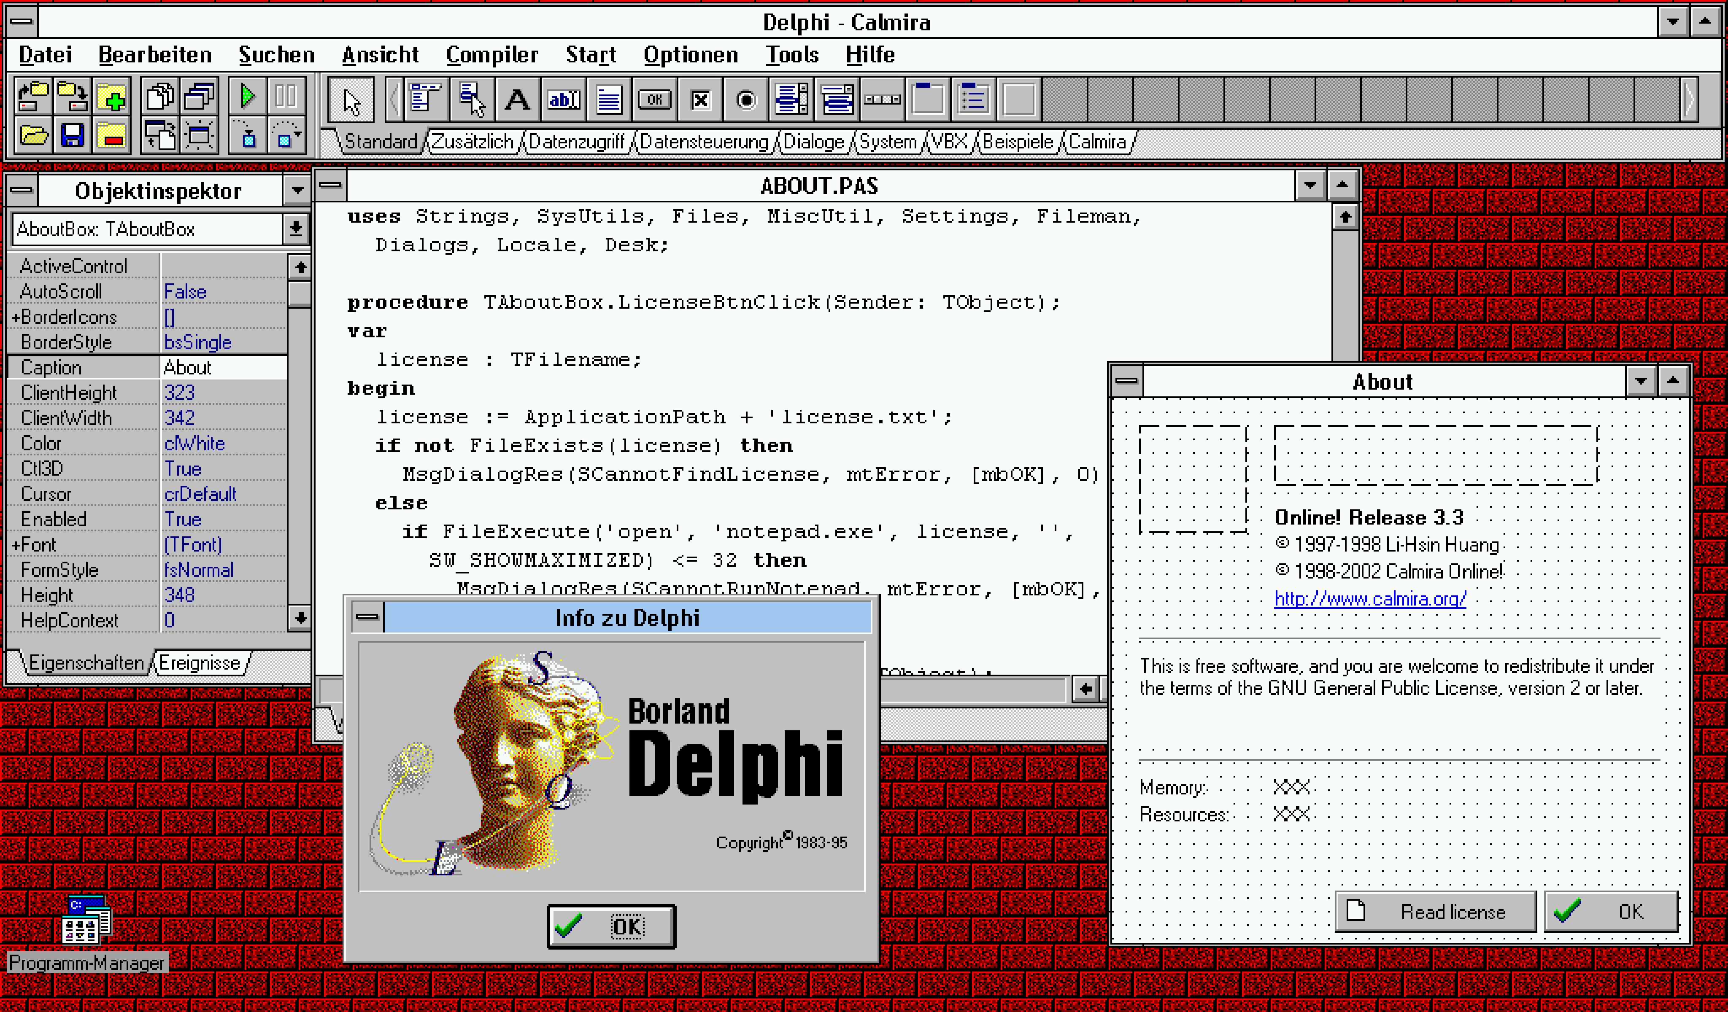Click the Caption value field 'About'

click(224, 367)
